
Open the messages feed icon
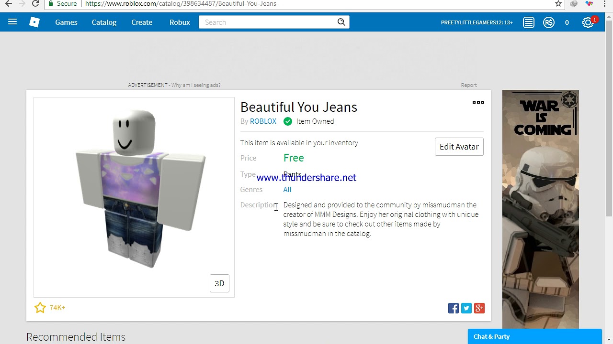click(529, 22)
